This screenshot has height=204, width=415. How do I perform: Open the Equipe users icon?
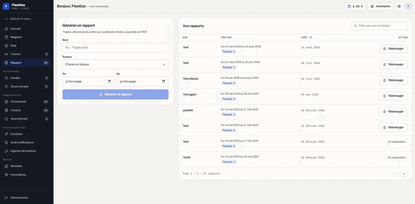tap(6, 78)
